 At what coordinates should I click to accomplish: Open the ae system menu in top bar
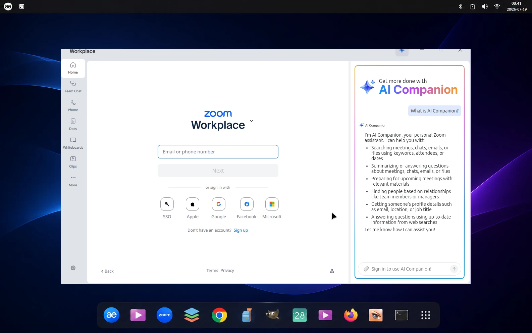pos(8,6)
